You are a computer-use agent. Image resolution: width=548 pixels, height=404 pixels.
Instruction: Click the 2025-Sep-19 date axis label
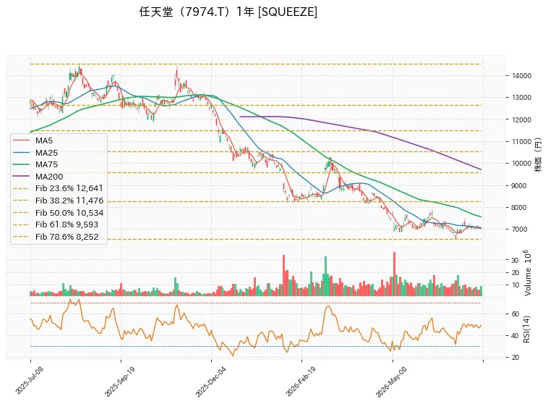point(119,382)
